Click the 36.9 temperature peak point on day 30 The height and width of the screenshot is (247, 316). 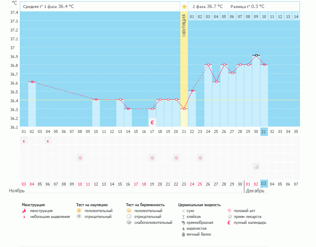click(x=256, y=55)
